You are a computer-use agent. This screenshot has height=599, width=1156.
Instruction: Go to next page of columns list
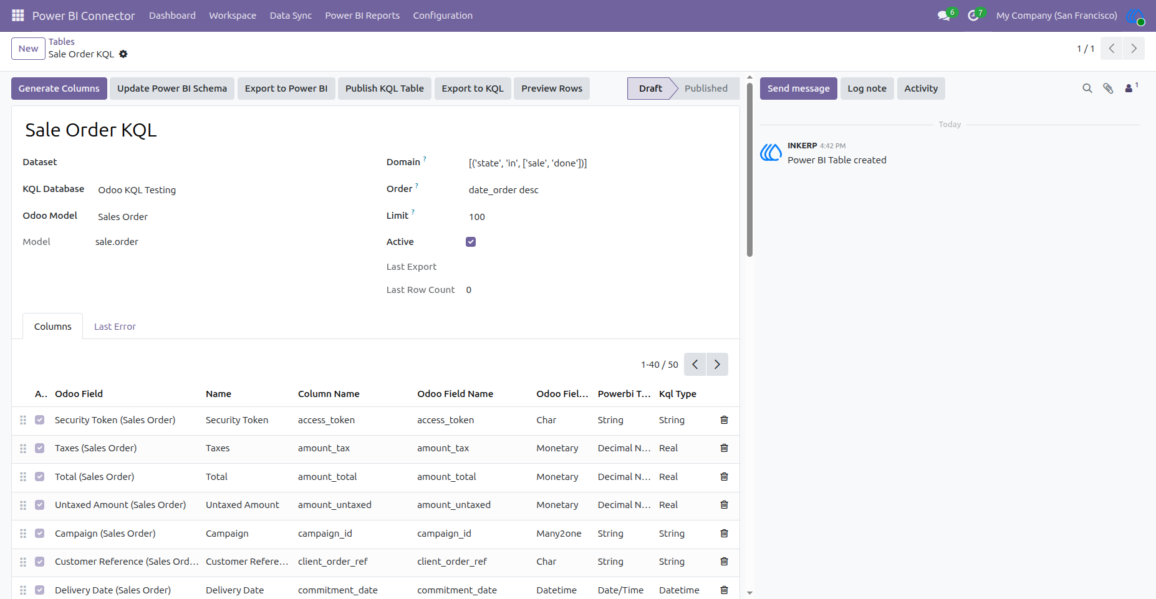point(717,365)
